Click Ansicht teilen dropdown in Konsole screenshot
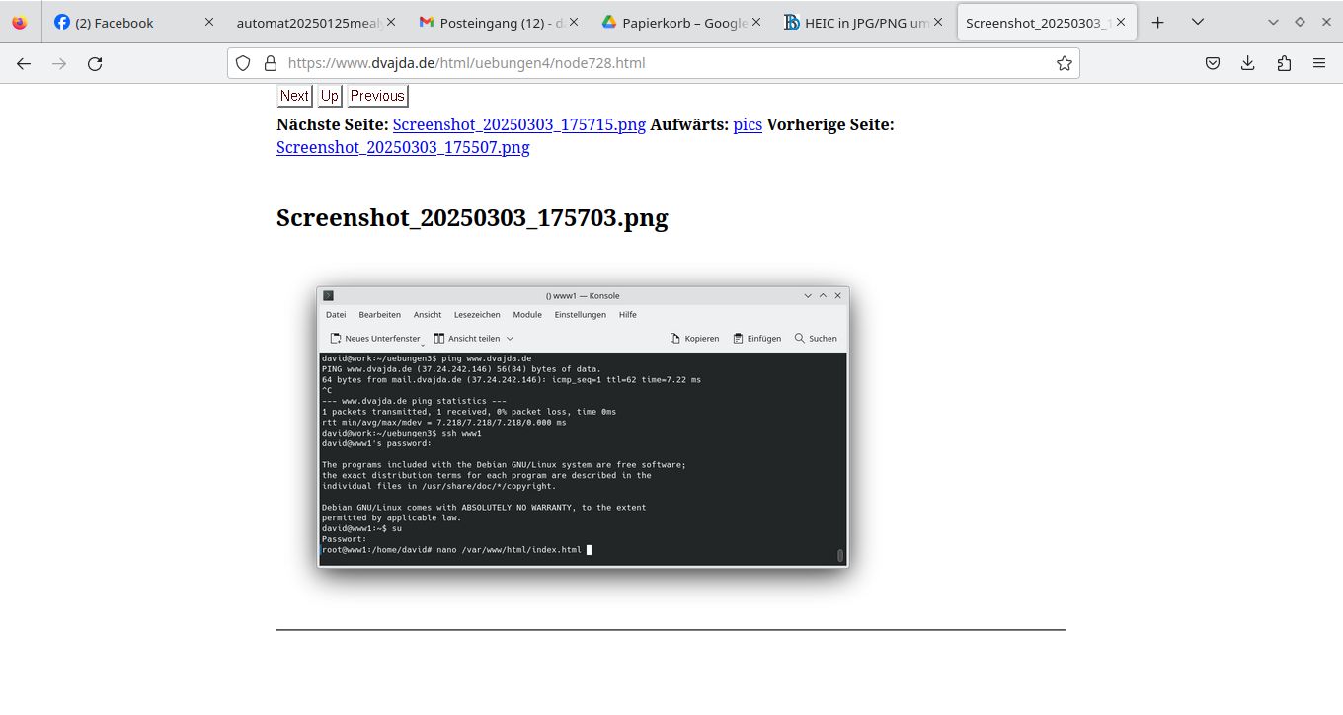This screenshot has width=1343, height=715. pyautogui.click(x=474, y=339)
